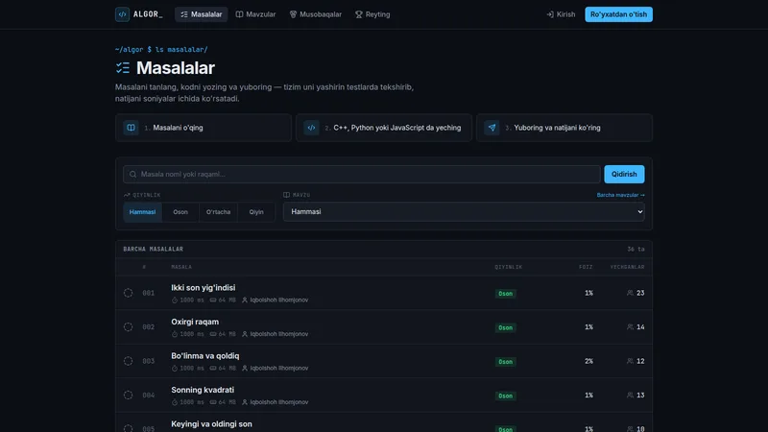
Task: Click the book icon beside MAVZU label
Action: (286, 195)
